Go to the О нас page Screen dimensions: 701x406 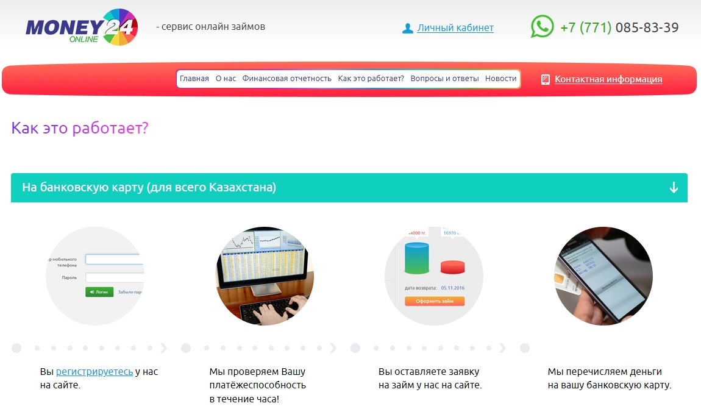[226, 79]
